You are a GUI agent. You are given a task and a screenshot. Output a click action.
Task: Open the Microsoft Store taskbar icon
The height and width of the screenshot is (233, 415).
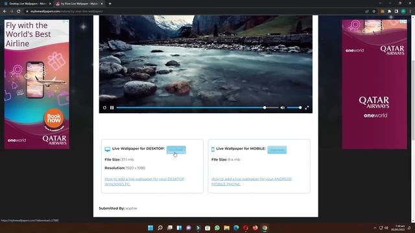(207, 228)
